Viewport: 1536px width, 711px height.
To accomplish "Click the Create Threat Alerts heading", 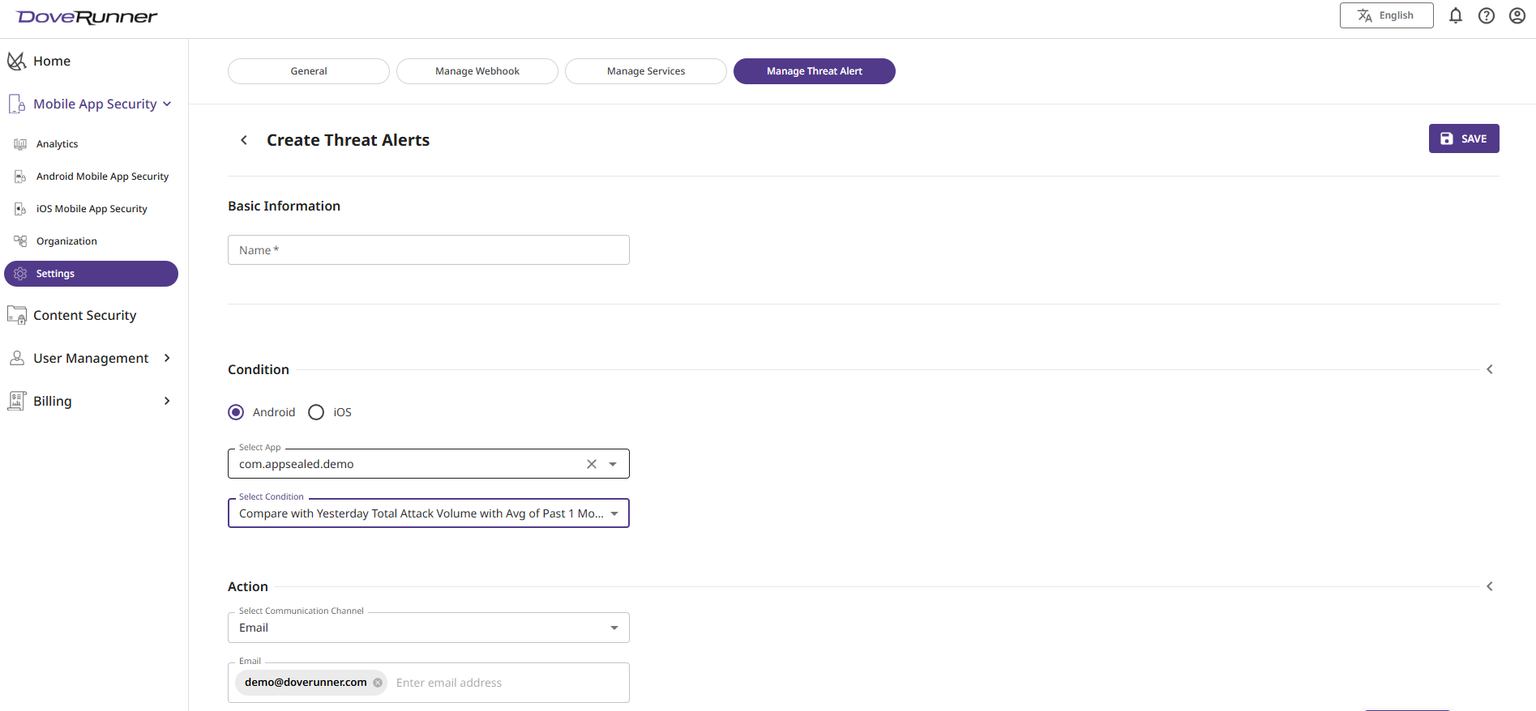I will tap(349, 140).
